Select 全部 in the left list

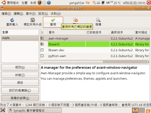pyautogui.click(x=20, y=32)
